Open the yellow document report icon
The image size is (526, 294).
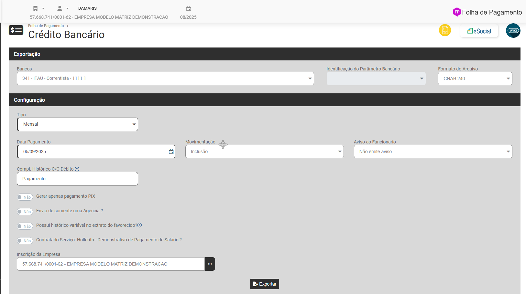(x=445, y=30)
